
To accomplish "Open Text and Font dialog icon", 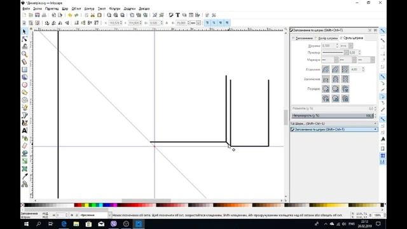I will 178,15.
